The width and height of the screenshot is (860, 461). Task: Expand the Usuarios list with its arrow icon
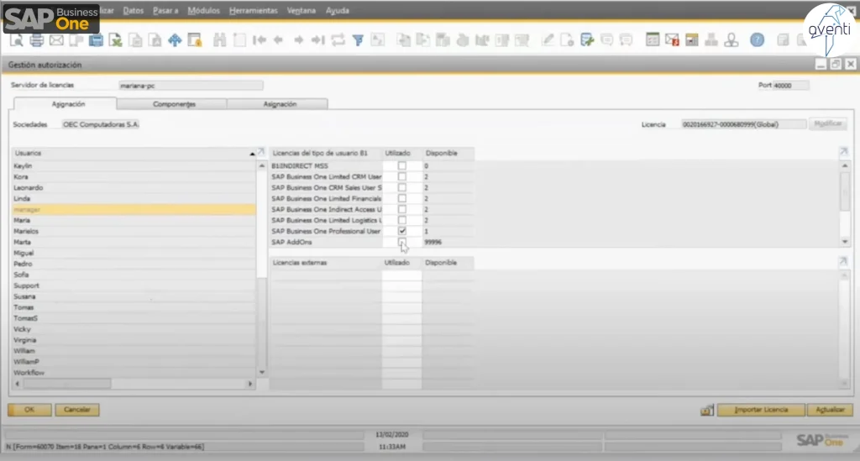(x=261, y=152)
